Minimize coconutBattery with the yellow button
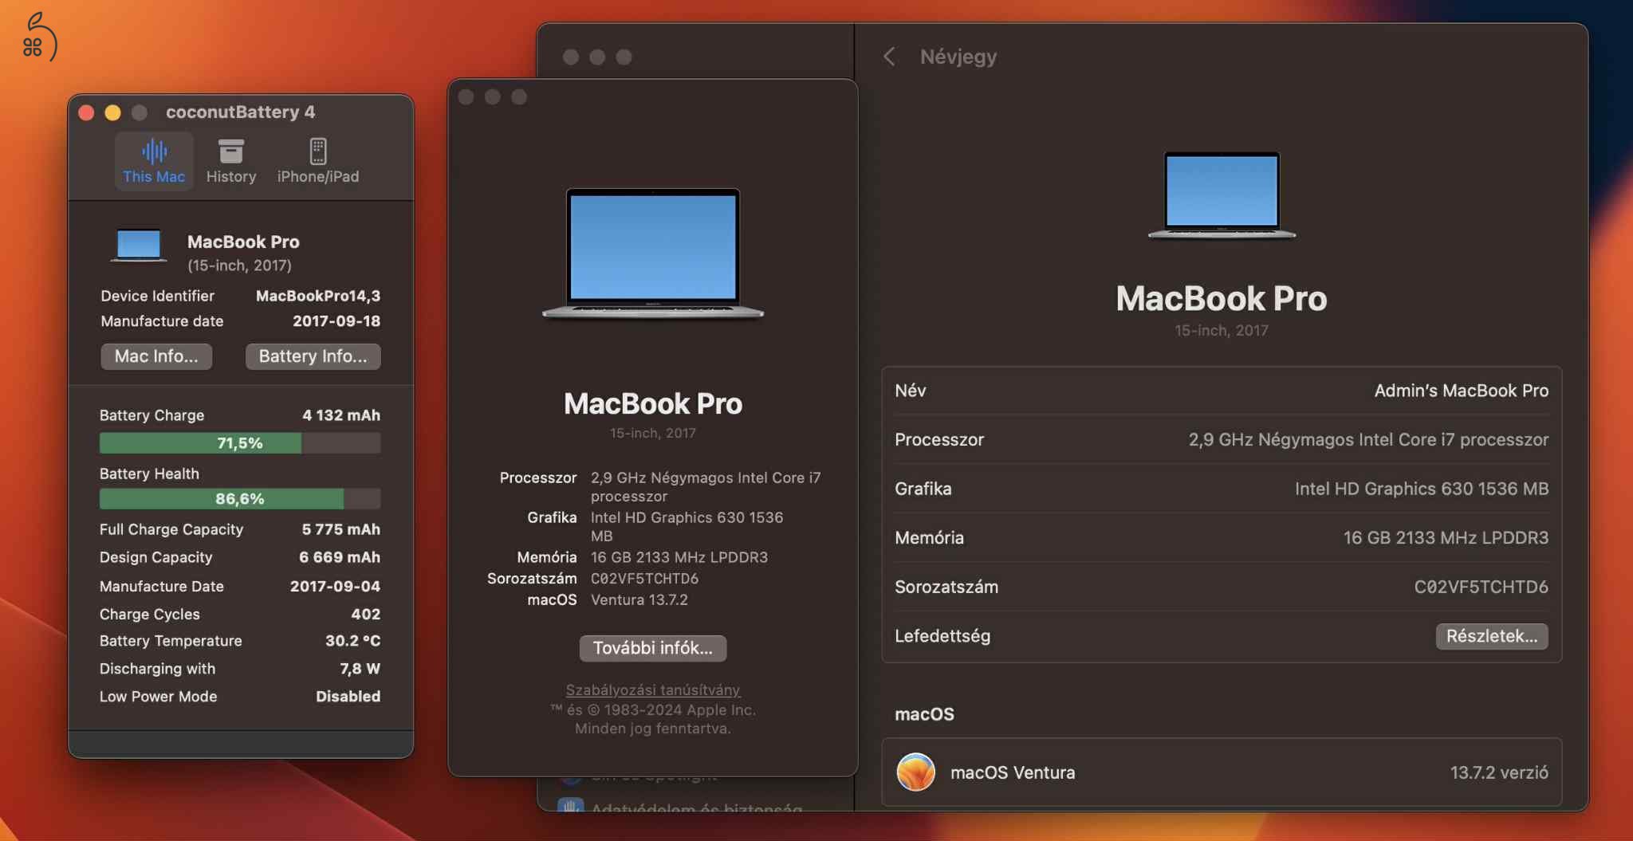1633x841 pixels. click(x=113, y=112)
